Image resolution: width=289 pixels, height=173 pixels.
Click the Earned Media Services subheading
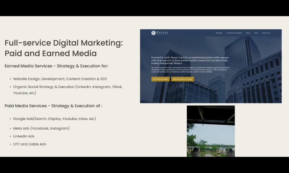click(x=56, y=66)
